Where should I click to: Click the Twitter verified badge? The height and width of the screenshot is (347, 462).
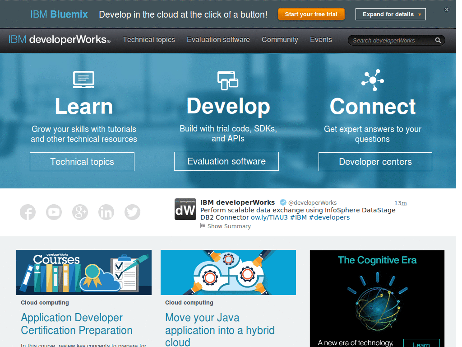tap(283, 202)
